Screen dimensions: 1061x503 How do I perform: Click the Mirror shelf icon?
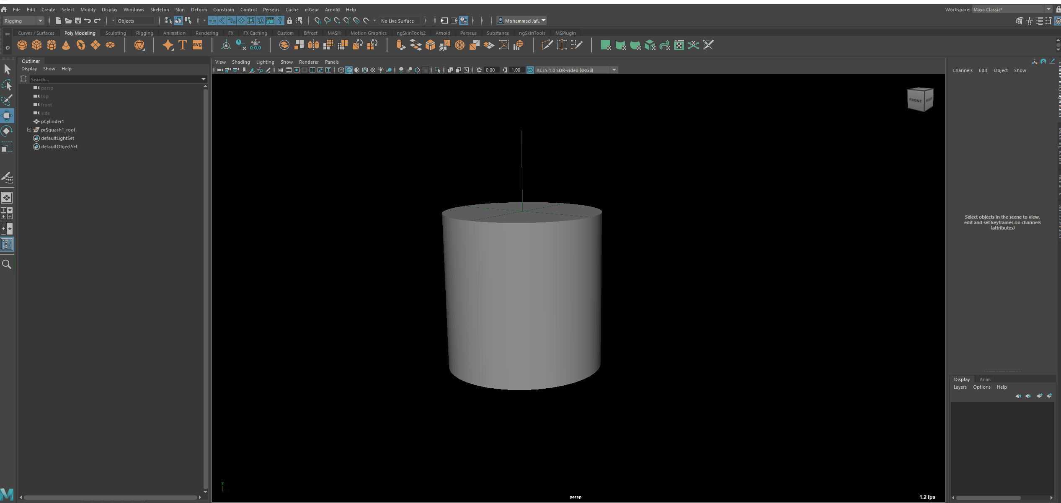tap(313, 45)
